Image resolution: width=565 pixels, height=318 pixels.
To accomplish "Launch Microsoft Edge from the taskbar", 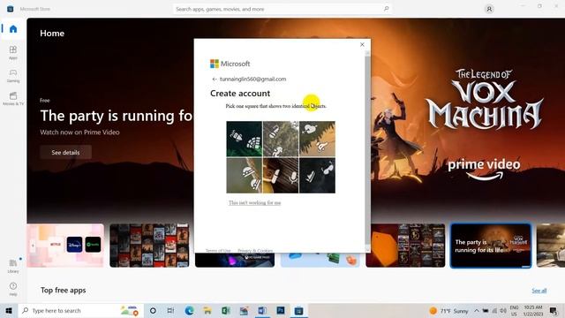I will click(189, 310).
